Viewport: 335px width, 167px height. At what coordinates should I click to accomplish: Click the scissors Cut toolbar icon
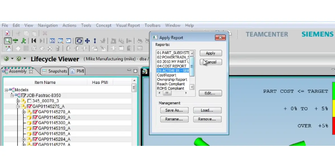(x=18, y=33)
